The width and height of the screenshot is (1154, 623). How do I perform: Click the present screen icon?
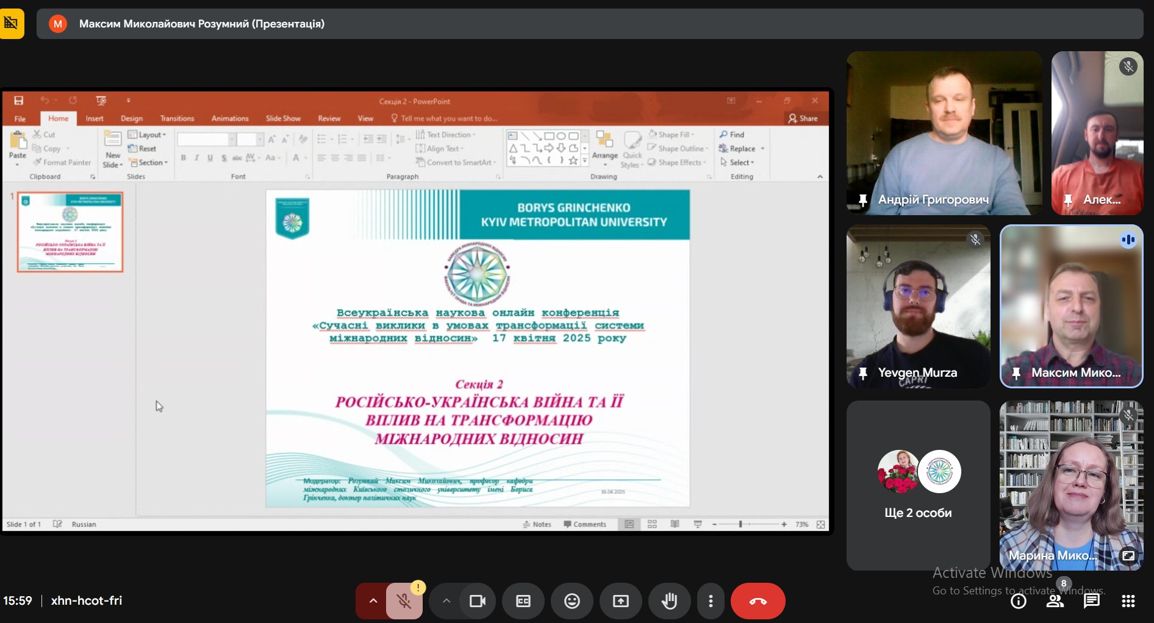pos(620,601)
